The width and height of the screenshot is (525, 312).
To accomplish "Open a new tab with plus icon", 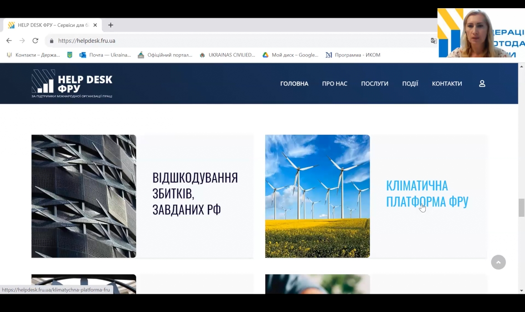I will pos(111,25).
